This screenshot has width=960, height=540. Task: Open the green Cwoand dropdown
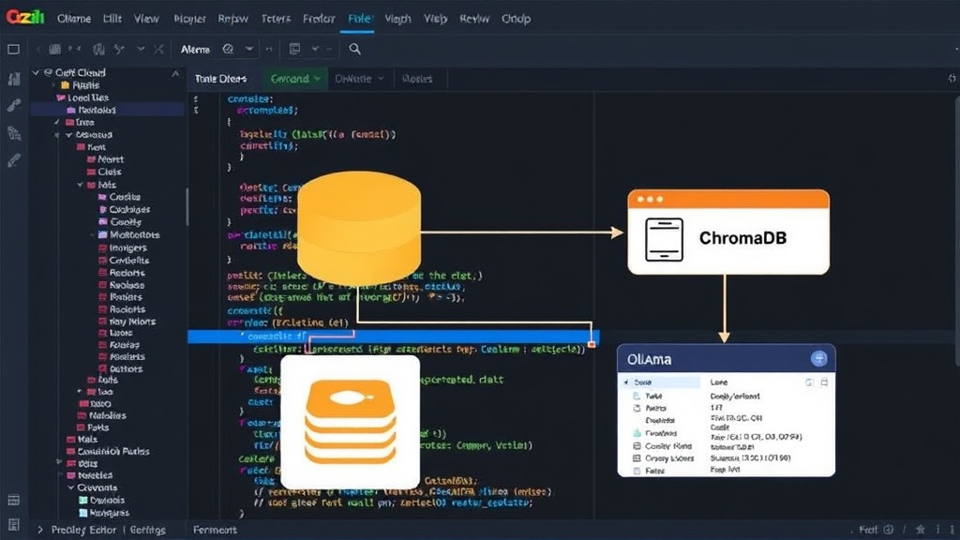click(295, 79)
